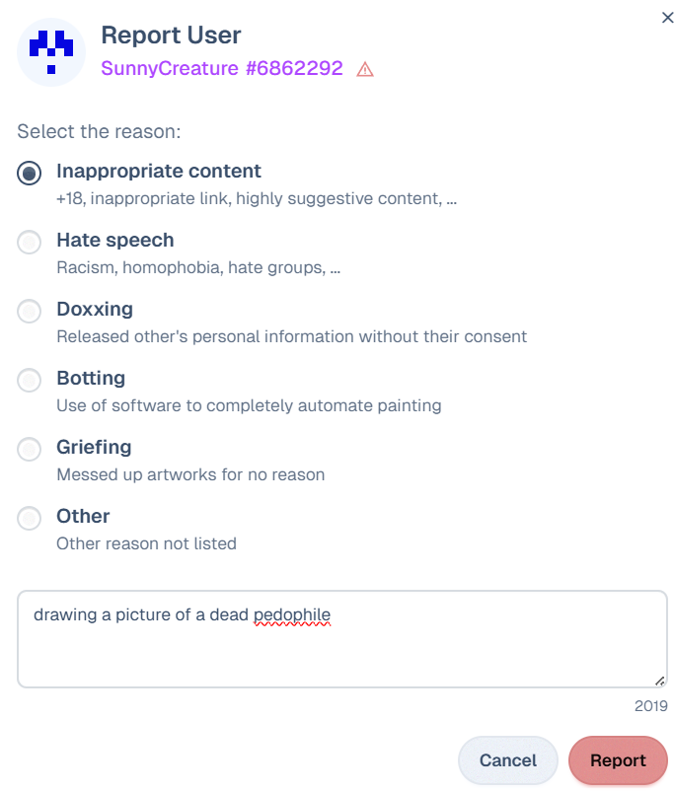Click the red warning triangle icon
Image resolution: width=674 pixels, height=791 pixels.
click(x=365, y=69)
